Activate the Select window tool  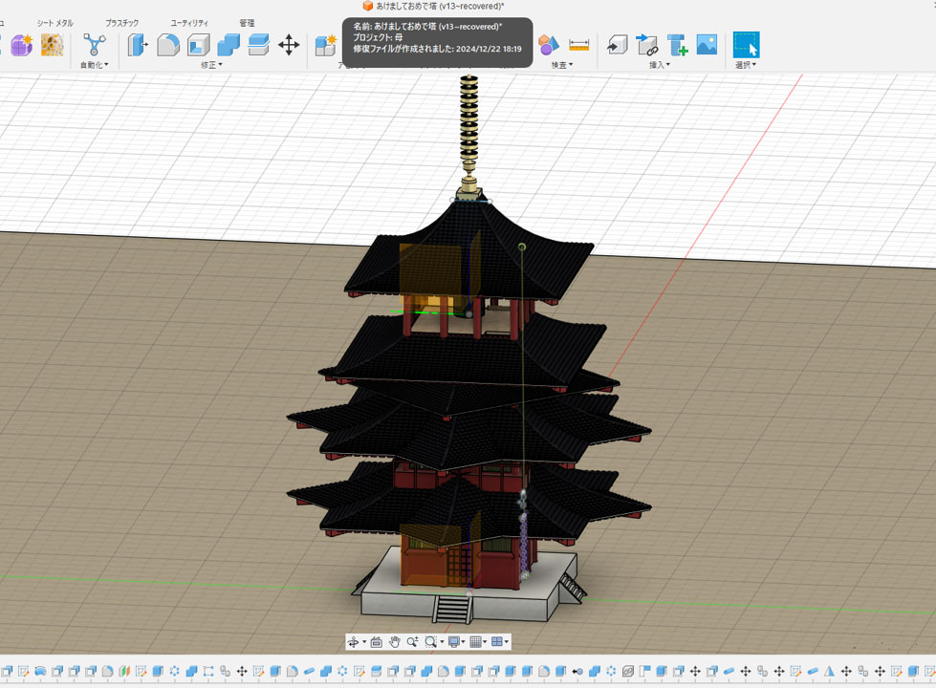point(746,45)
